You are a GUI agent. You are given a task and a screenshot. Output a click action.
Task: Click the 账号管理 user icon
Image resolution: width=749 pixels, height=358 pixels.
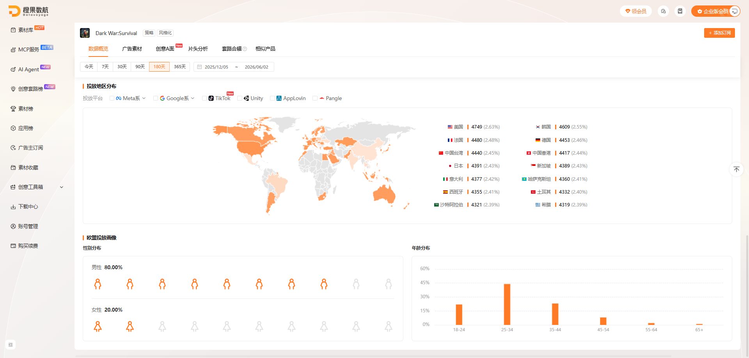pyautogui.click(x=13, y=226)
